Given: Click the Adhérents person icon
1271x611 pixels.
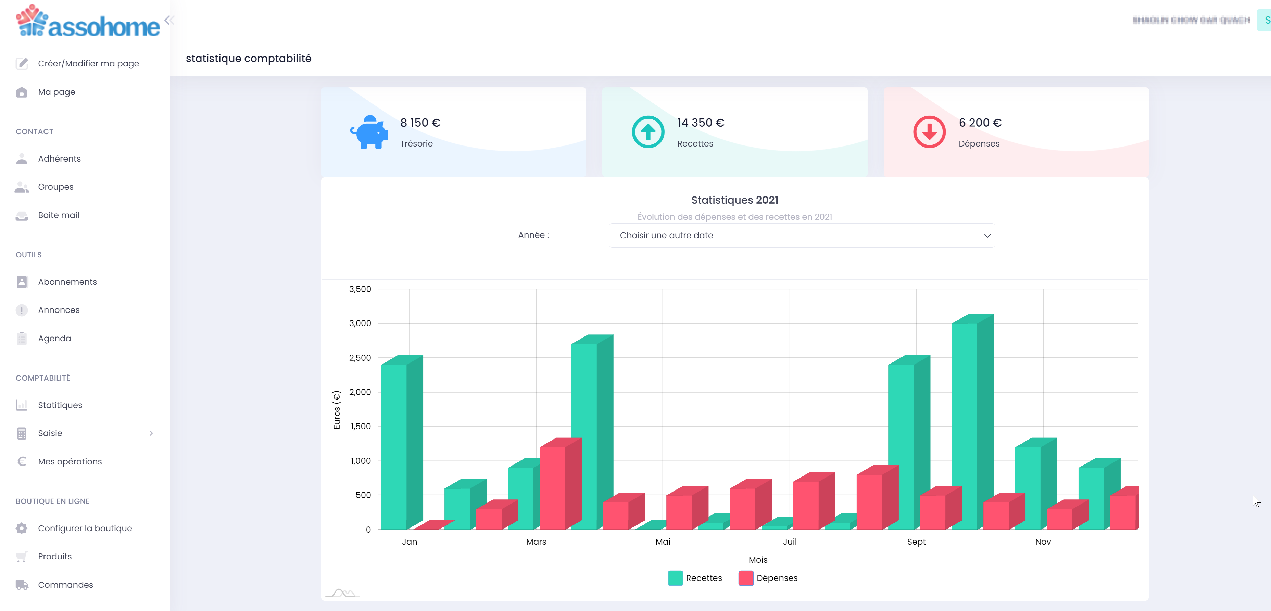Looking at the screenshot, I should [x=22, y=158].
